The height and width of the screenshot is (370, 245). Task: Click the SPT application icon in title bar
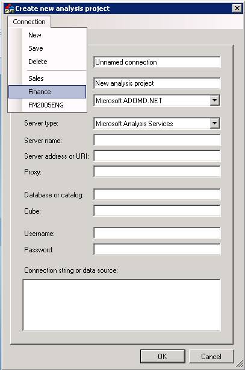(9, 8)
